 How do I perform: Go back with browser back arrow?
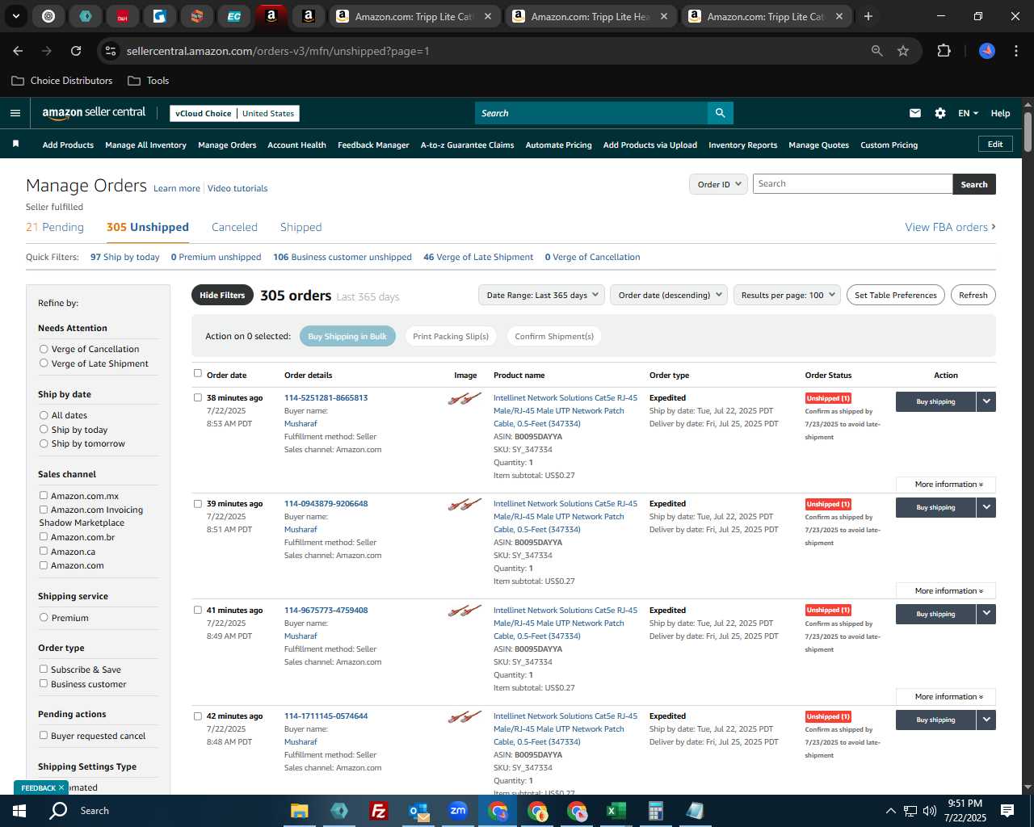[x=18, y=51]
